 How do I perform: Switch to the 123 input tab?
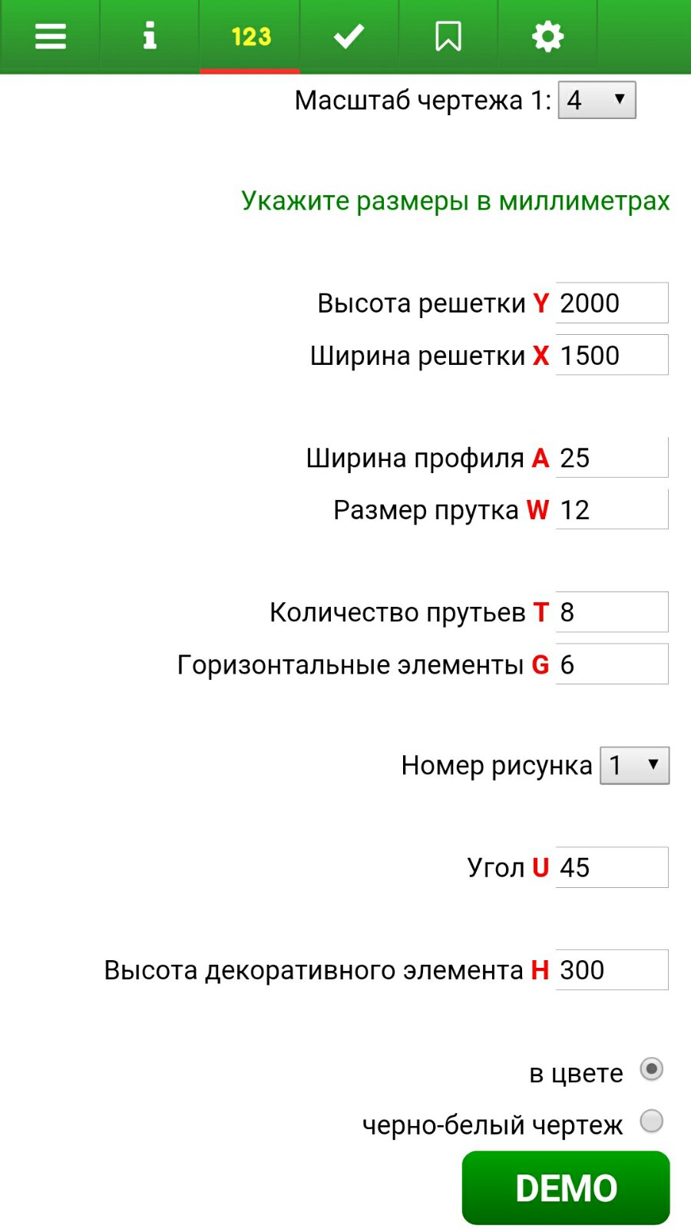pos(250,36)
